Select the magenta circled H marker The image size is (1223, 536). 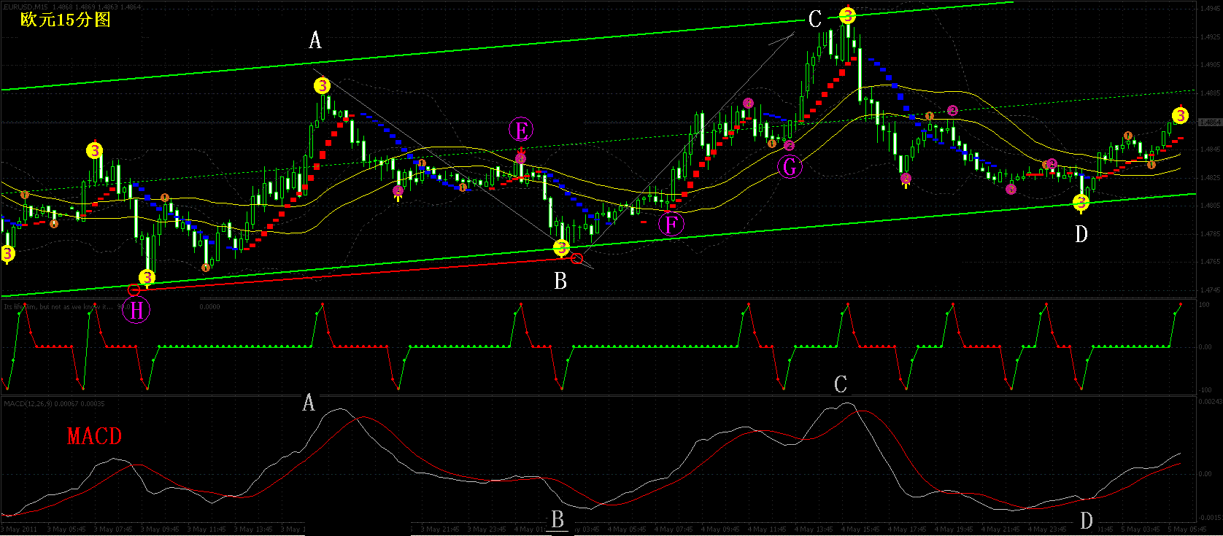pos(136,311)
